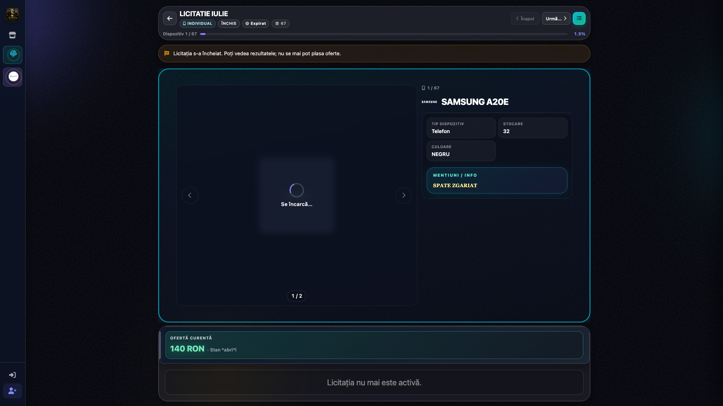Screen dimensions: 723x406
Task: Click the Samsung brand logo beside the title
Action: (x=429, y=102)
